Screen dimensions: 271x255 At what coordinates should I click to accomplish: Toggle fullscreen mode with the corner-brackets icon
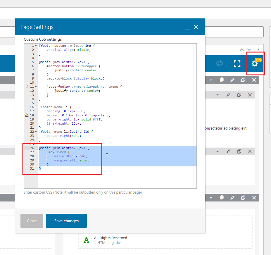click(x=237, y=63)
